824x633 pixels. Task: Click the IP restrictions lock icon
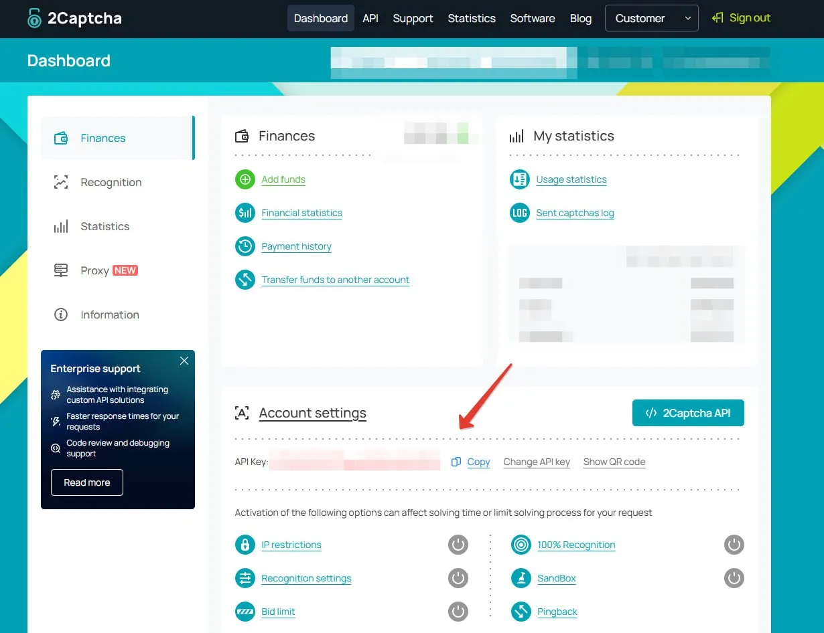click(x=245, y=545)
